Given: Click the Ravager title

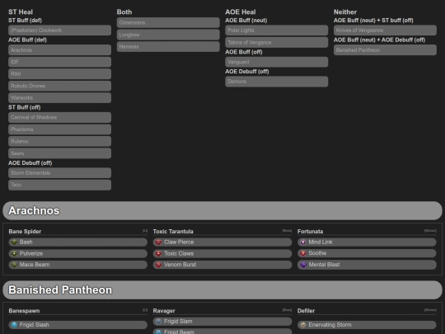Looking at the screenshot, I should pos(164,311).
